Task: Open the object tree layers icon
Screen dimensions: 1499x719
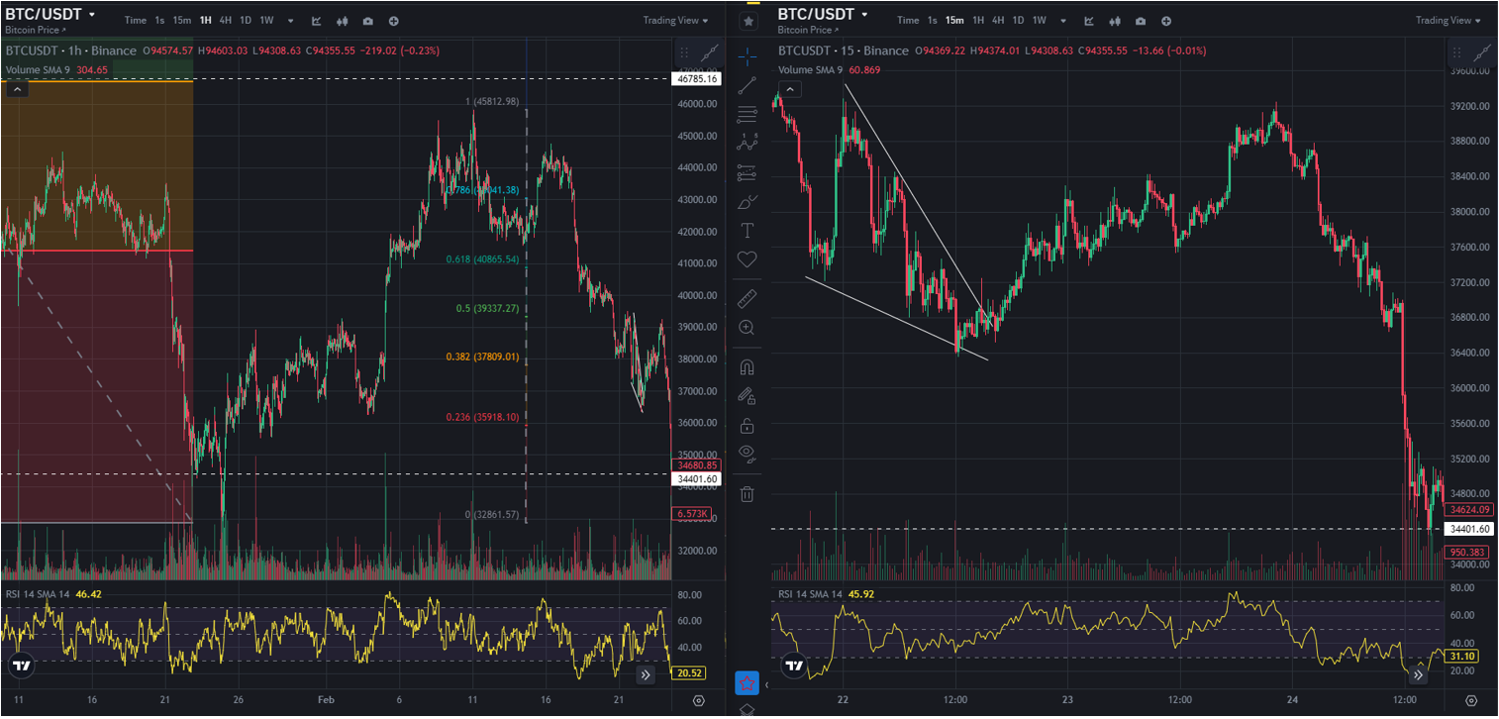Action: click(748, 710)
